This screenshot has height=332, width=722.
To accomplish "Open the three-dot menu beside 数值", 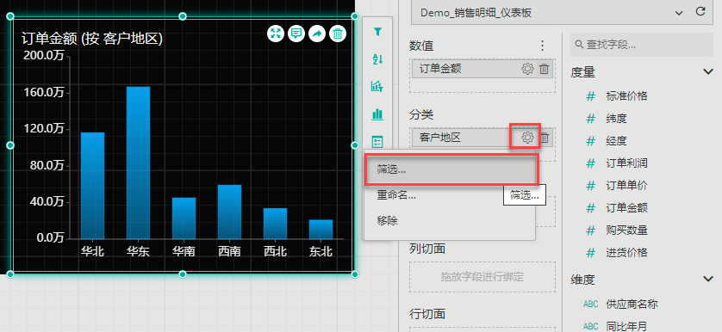I will tap(543, 46).
